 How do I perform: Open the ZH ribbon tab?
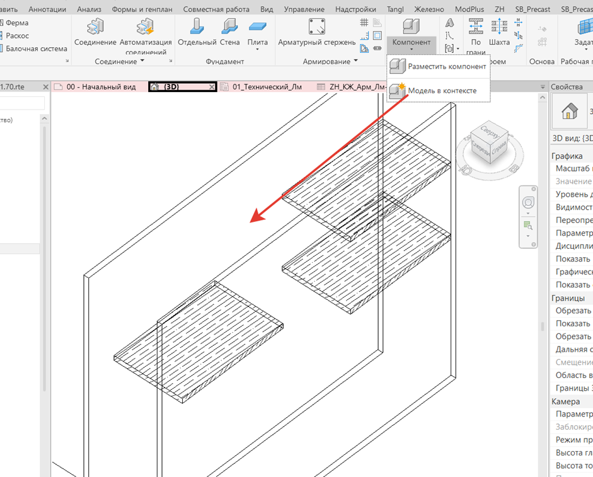point(500,9)
